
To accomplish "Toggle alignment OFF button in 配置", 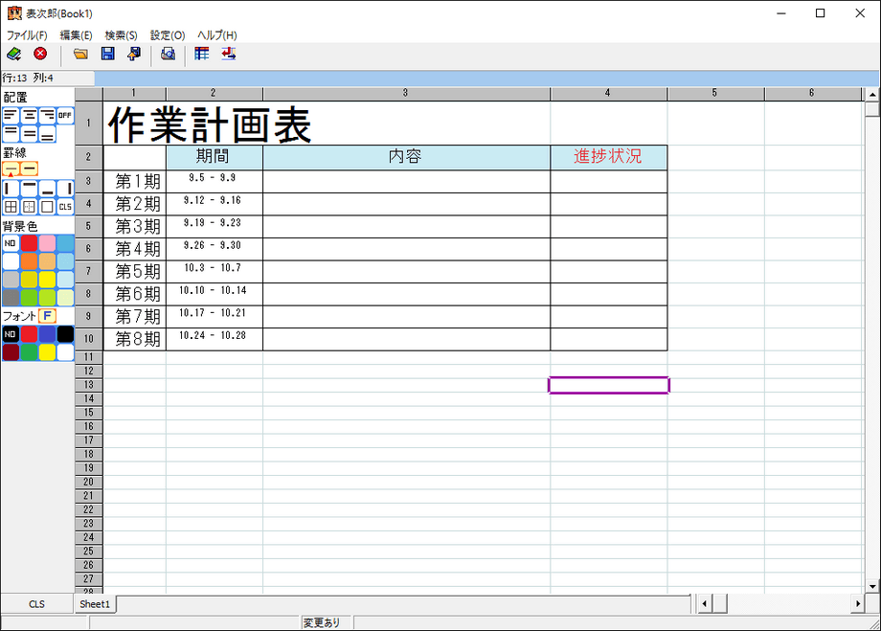I will coord(65,115).
